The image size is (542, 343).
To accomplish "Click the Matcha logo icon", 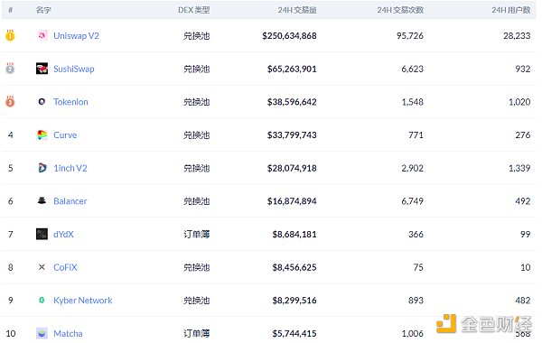I will (42, 333).
